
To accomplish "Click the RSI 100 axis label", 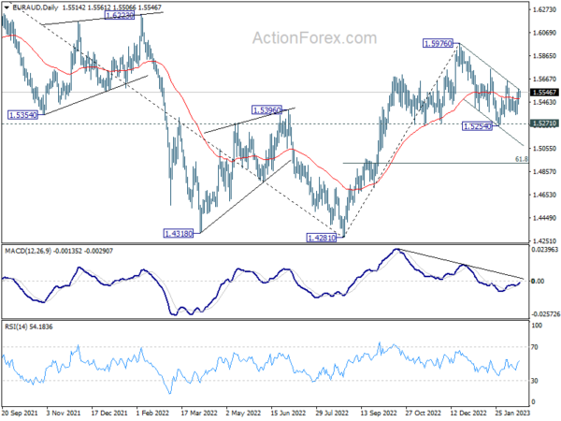I will (x=537, y=326).
